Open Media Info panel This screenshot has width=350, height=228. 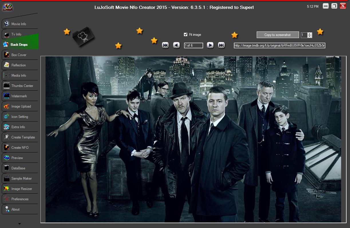20,75
